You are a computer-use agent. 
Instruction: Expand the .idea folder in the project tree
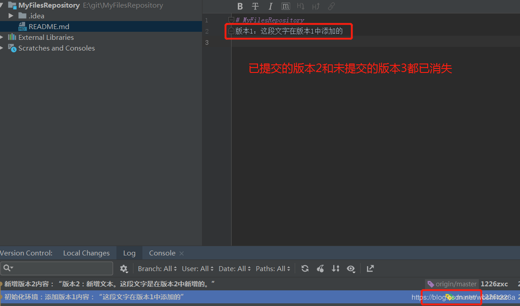[11, 16]
